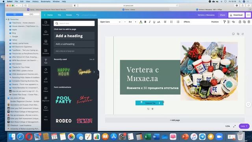Add a link to the element

(233, 22)
